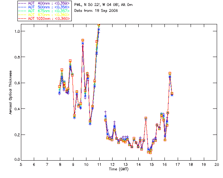Click the x-axis tick label 5
The width and height of the screenshot is (223, 178).
click(21, 164)
